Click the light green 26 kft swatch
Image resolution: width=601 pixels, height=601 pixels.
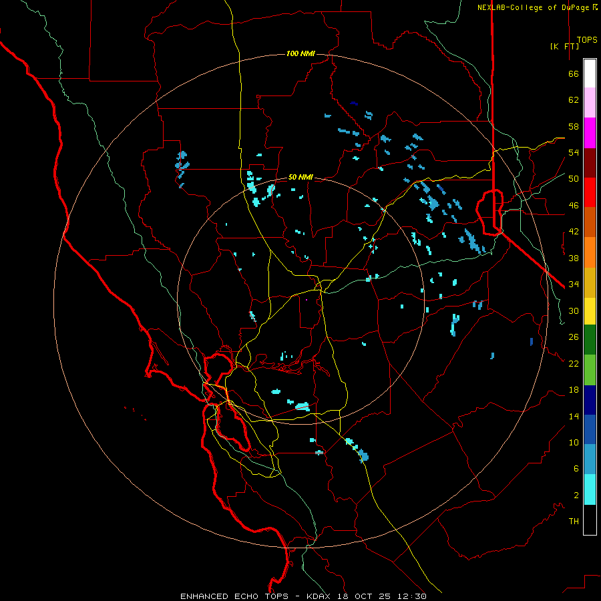590,370
